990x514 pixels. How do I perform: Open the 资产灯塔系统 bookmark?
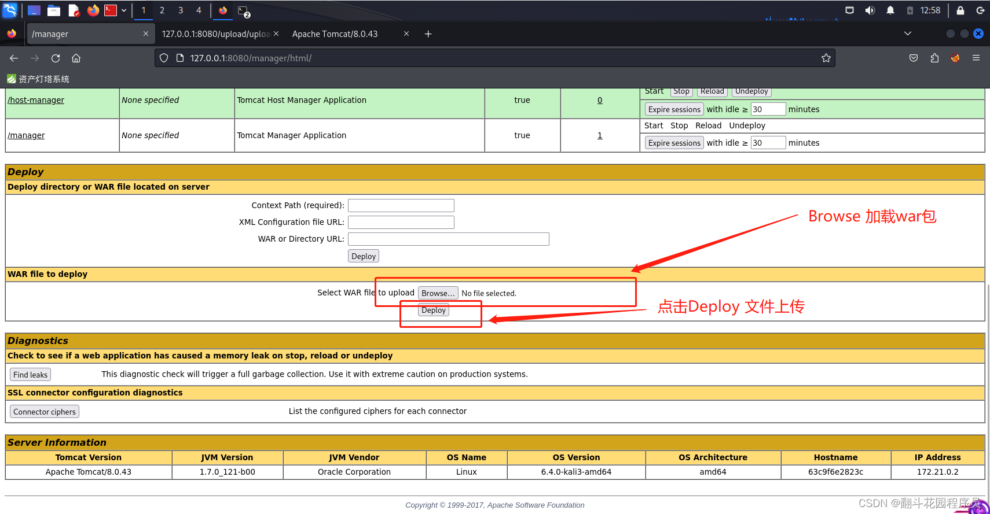(x=38, y=79)
